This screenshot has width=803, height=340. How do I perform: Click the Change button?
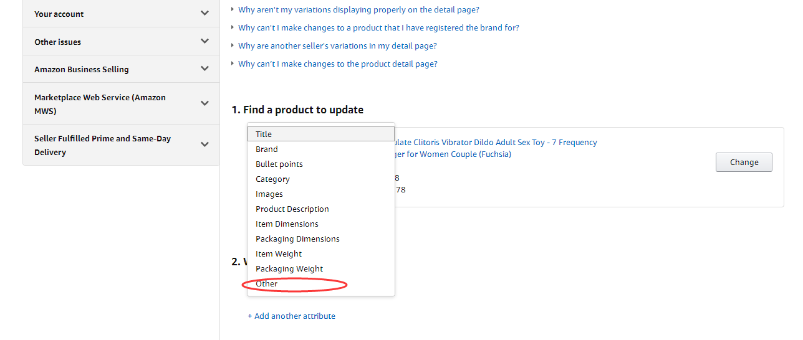coord(744,162)
